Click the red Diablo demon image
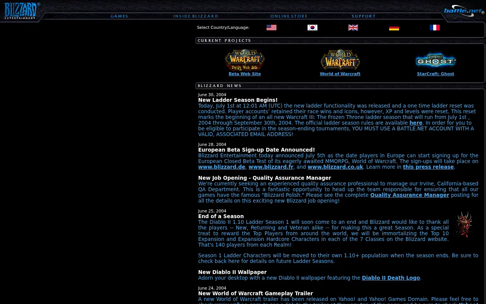486x304 pixels. [464, 224]
